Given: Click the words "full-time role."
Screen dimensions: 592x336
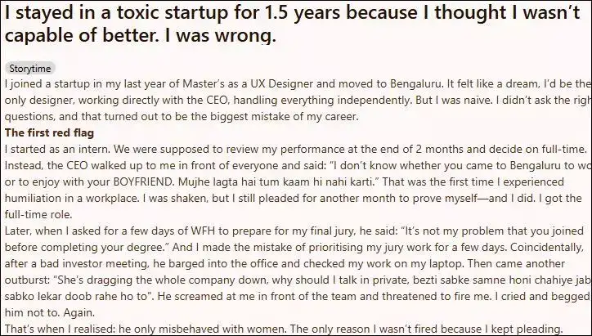Looking at the screenshot, I should click(38, 214).
